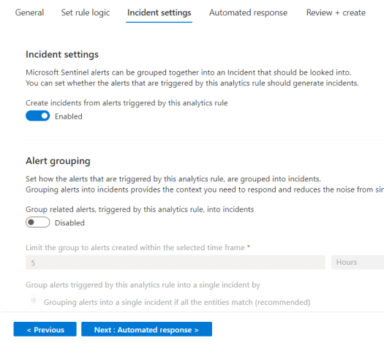Click the Disabled toggle label

[x=69, y=223]
